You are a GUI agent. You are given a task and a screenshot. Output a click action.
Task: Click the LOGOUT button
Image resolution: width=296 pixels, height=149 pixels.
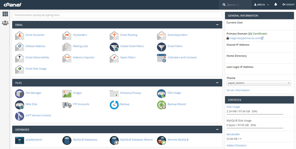[289, 4]
